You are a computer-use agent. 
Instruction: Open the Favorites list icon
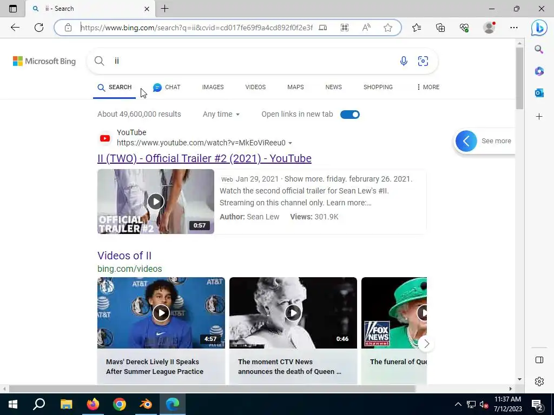point(417,28)
